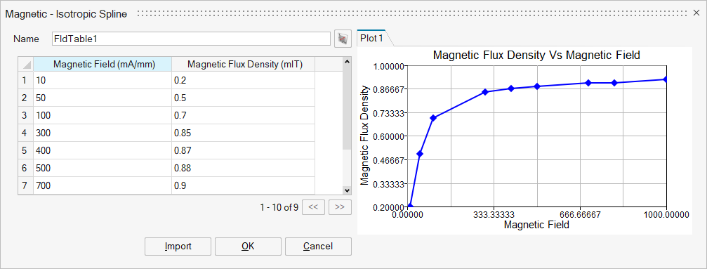Click the table select-all corner cell
This screenshot has width=707, height=269.
pos(26,64)
